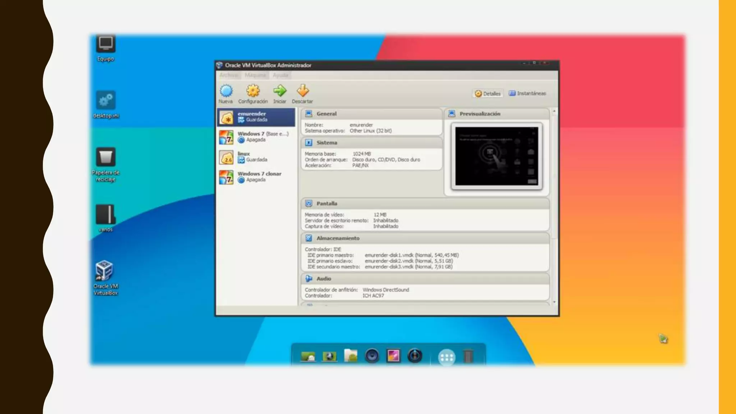Open the Máquina menu
Screen dimensions: 736x414
pyautogui.click(x=255, y=75)
